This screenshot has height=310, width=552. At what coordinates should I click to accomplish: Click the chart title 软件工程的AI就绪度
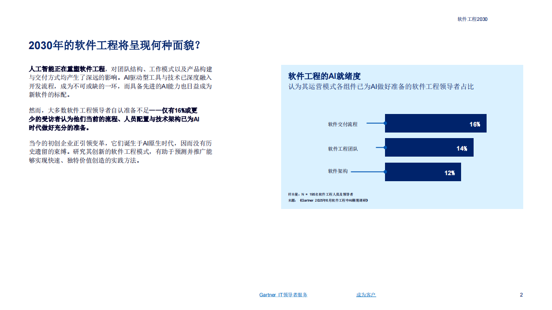click(324, 76)
